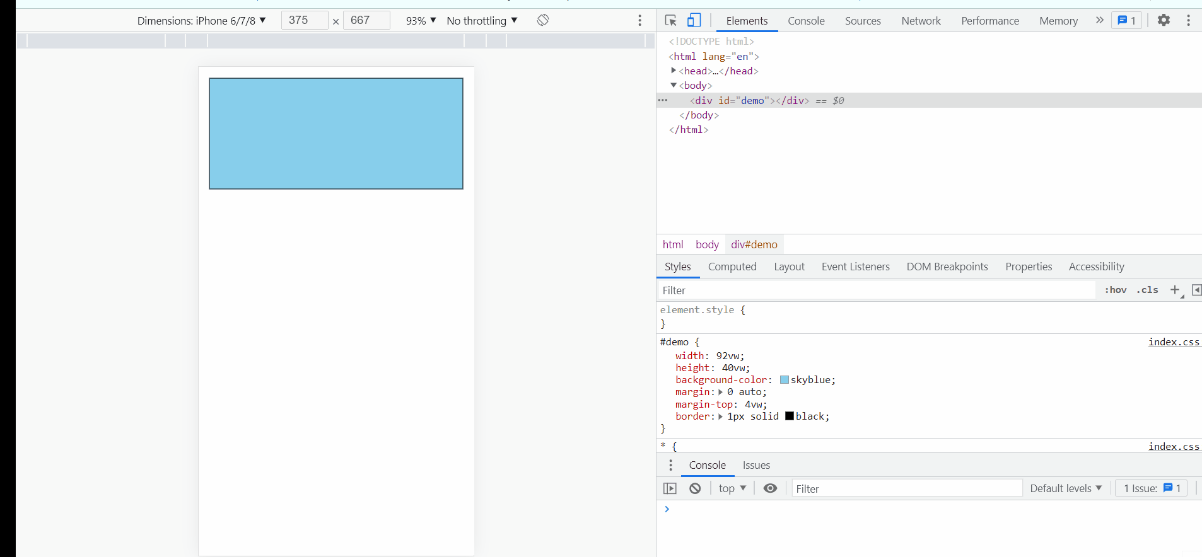Select the div id="demo" DOM node

[929, 100]
